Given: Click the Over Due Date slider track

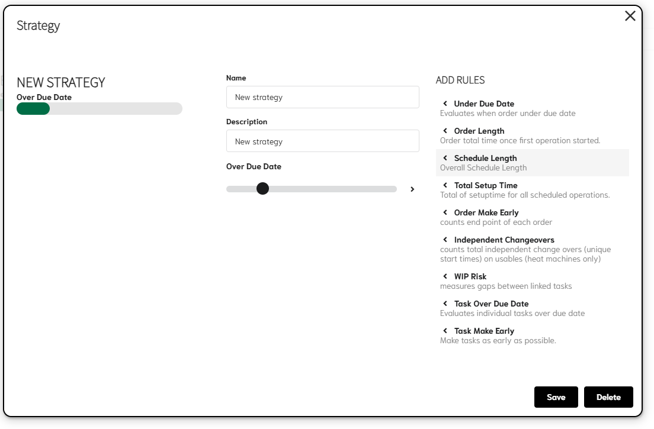Looking at the screenshot, I should coord(332,189).
